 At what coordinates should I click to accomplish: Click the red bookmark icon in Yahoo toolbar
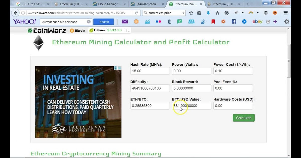pos(213,22)
